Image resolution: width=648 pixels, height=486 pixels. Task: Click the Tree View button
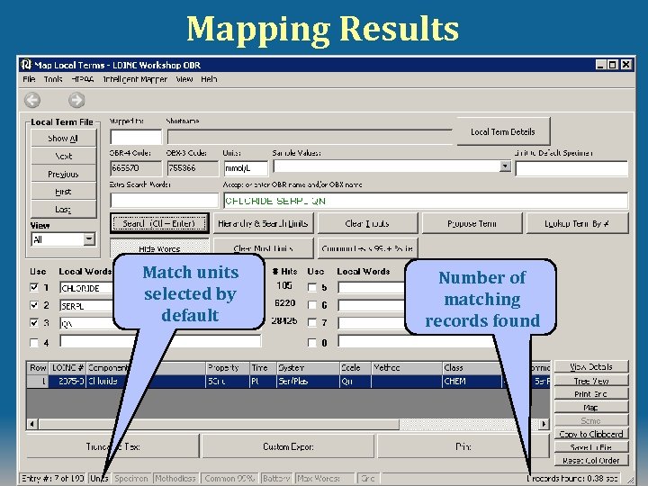pos(591,381)
